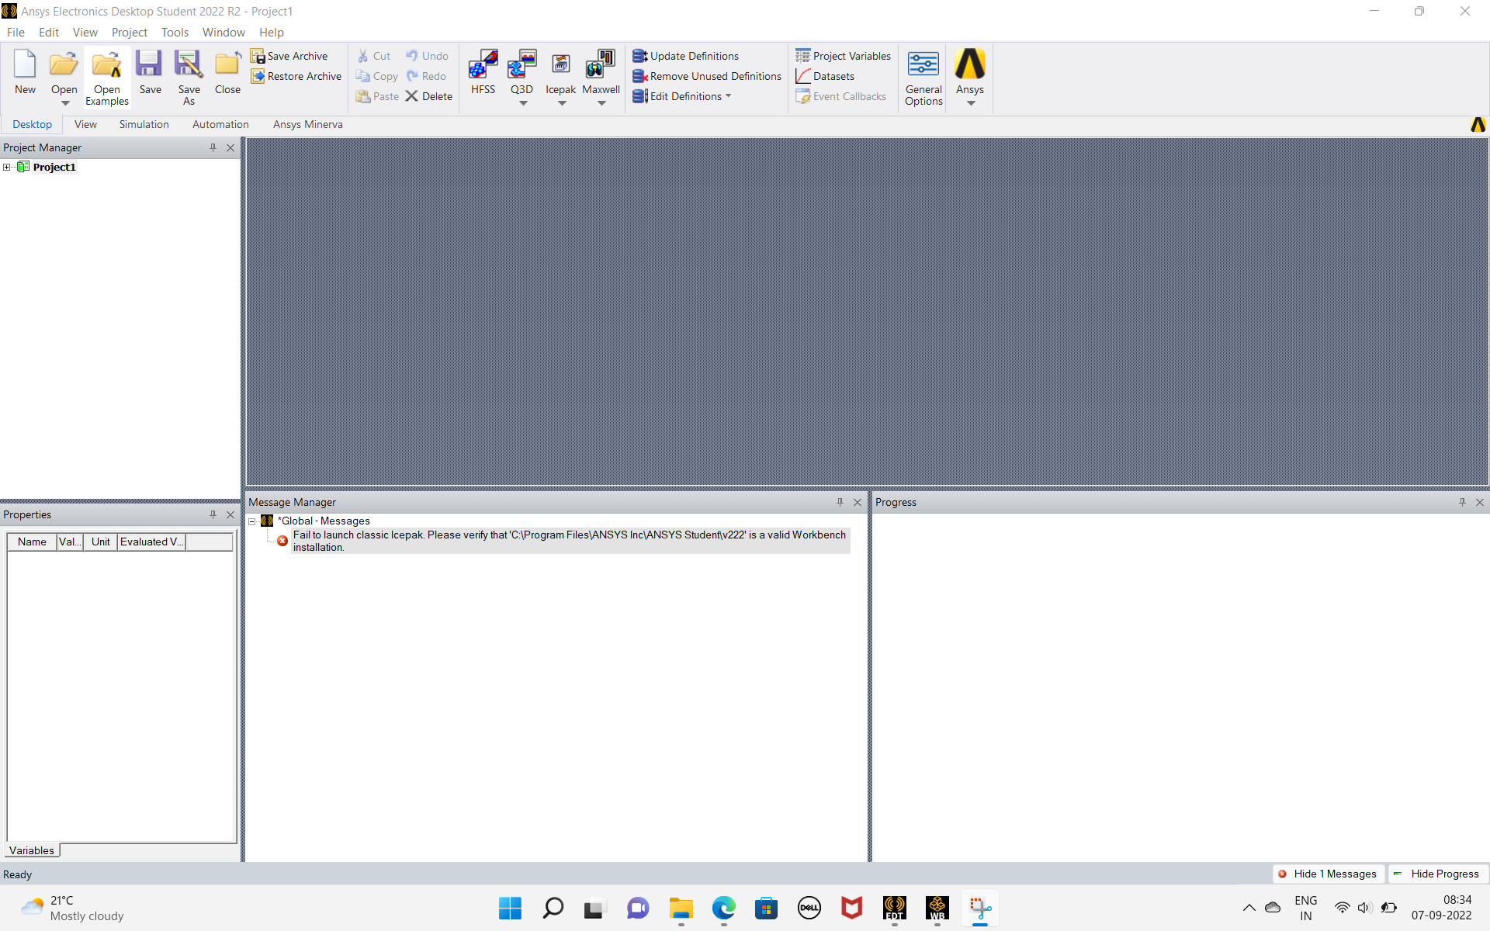Close the project via Close icon
This screenshot has width=1490, height=931.
coord(227,72)
